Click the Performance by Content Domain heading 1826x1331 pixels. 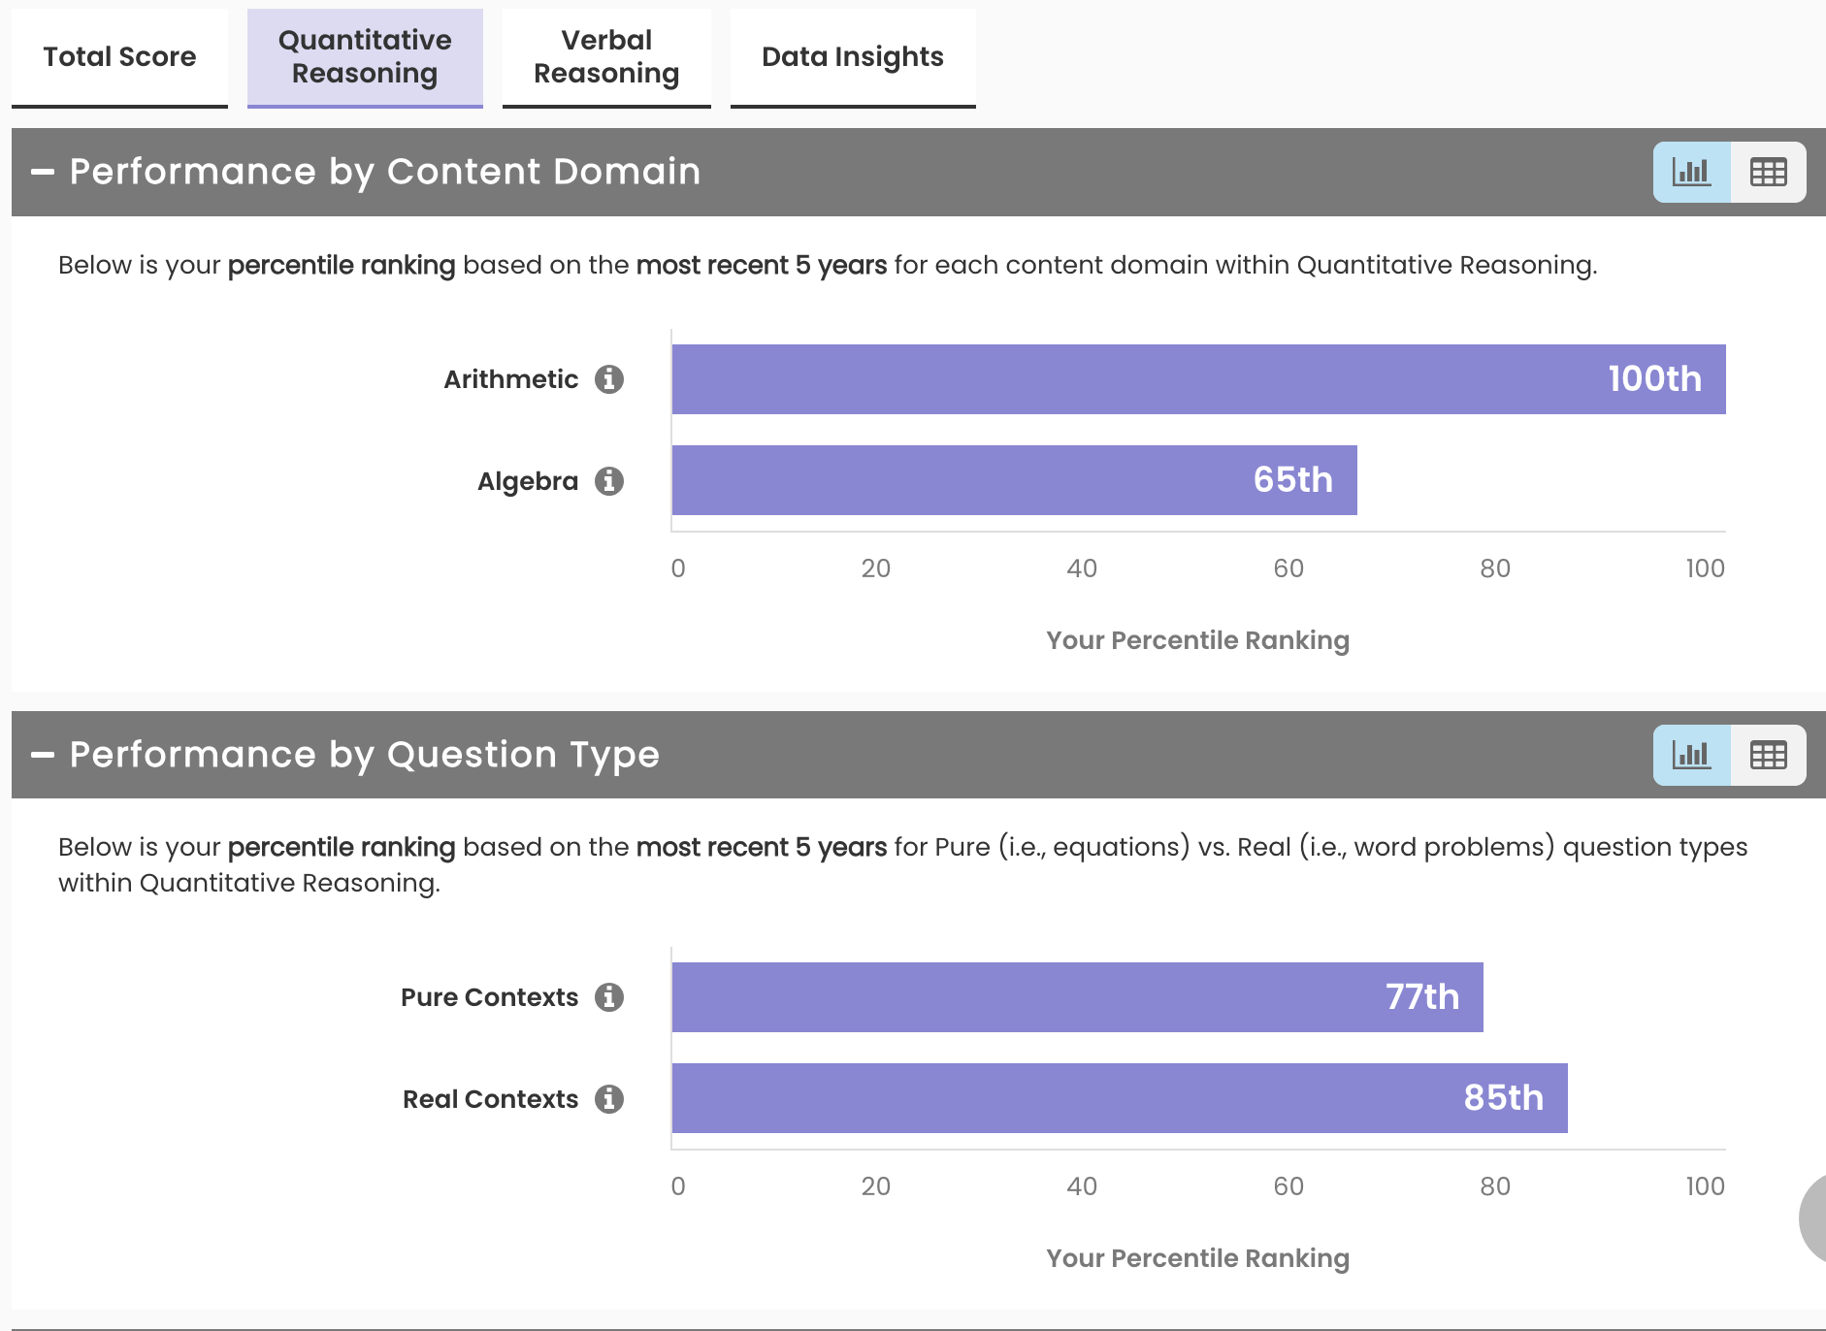point(385,173)
